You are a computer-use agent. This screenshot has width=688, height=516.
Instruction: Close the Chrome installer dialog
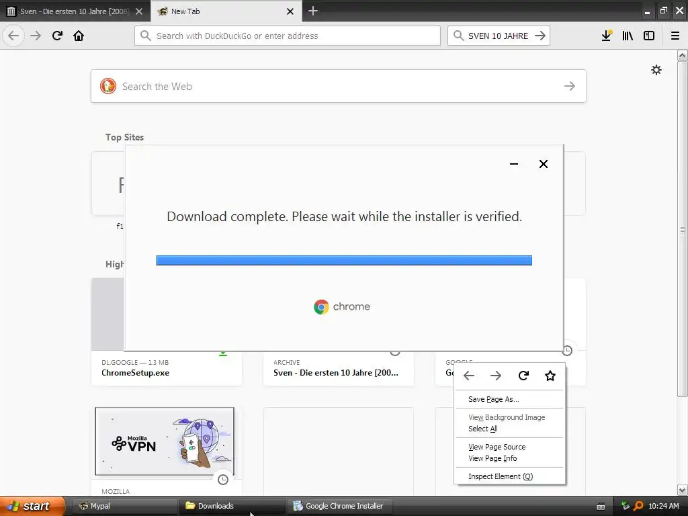[543, 164]
